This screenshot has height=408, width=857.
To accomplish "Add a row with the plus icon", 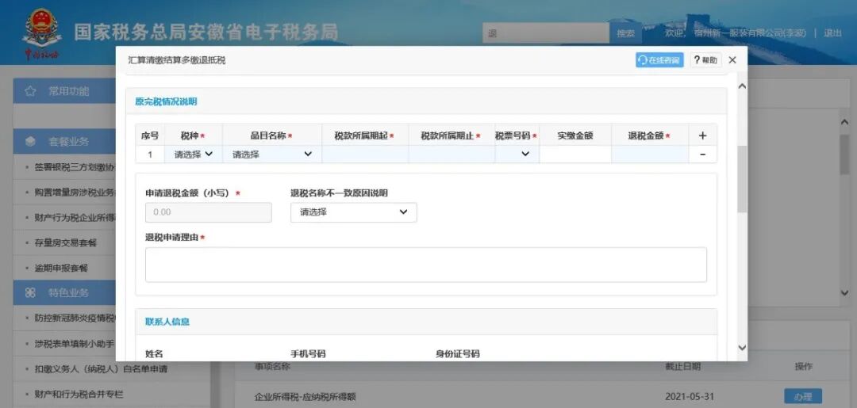I will (x=702, y=135).
